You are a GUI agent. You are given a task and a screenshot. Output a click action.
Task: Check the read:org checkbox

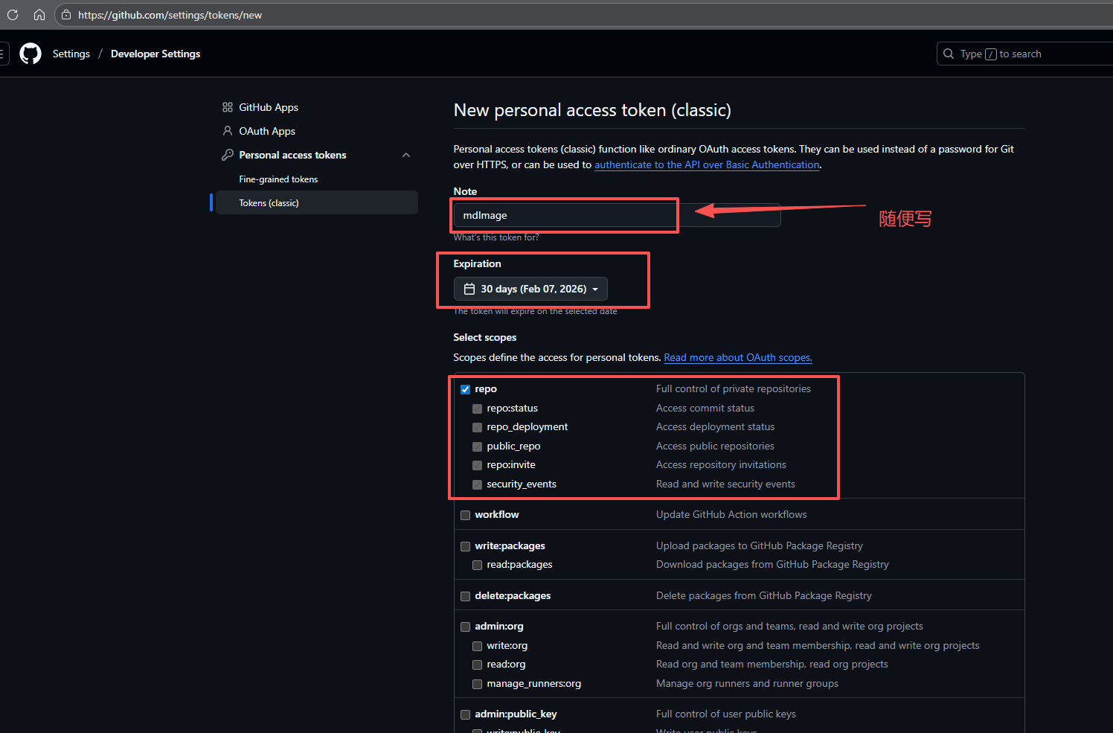click(477, 665)
